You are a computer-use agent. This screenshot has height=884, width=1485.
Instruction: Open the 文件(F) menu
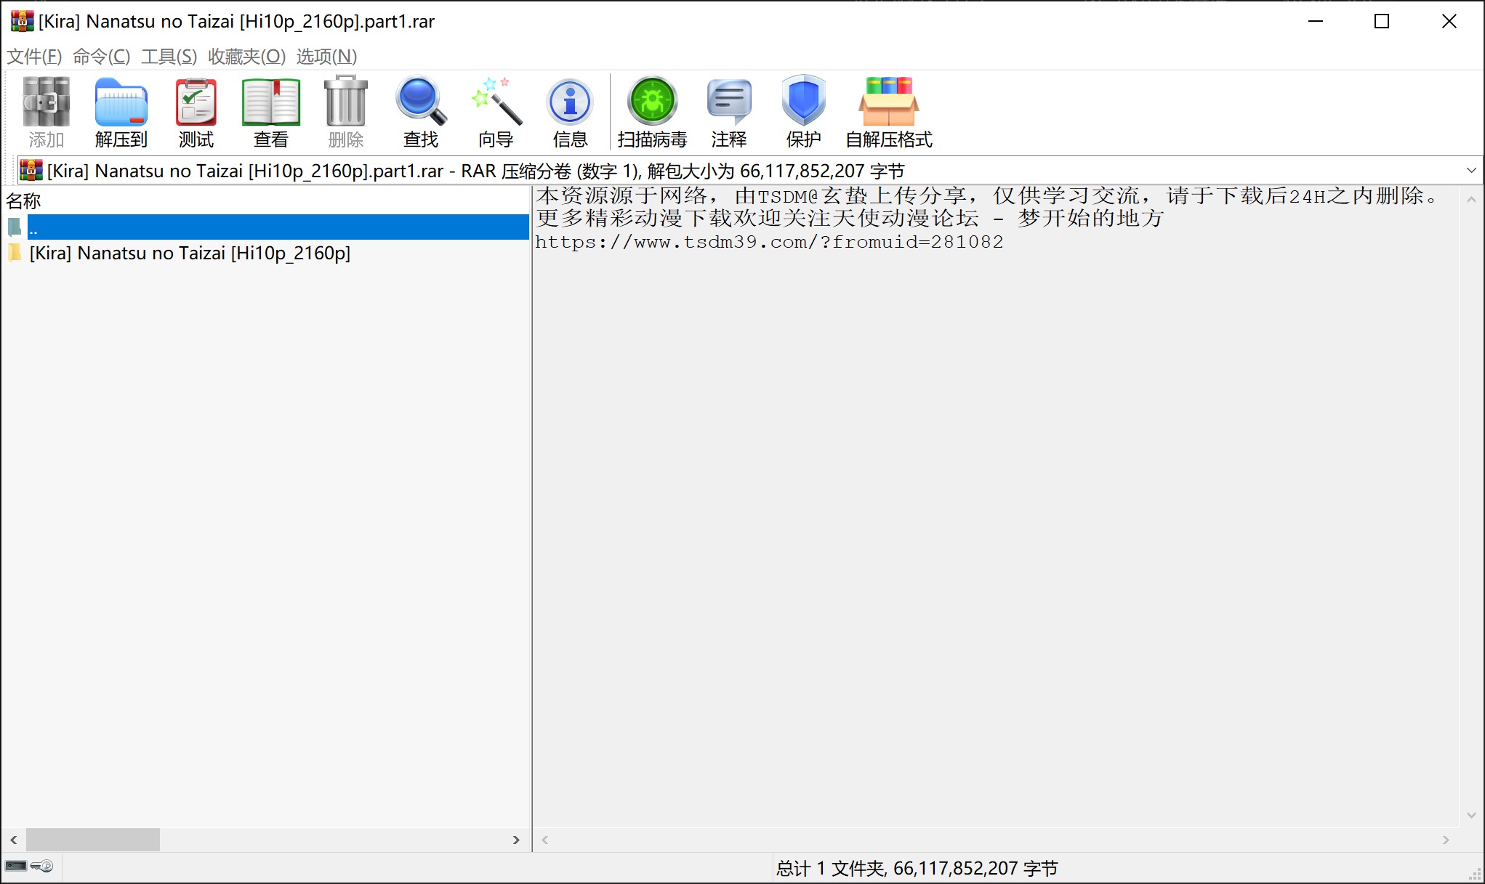pos(34,56)
